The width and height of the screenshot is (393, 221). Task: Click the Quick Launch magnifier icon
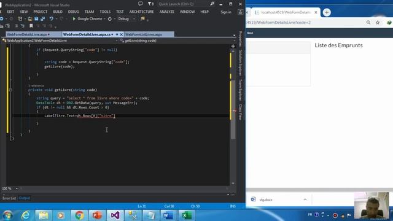[x=212, y=4]
